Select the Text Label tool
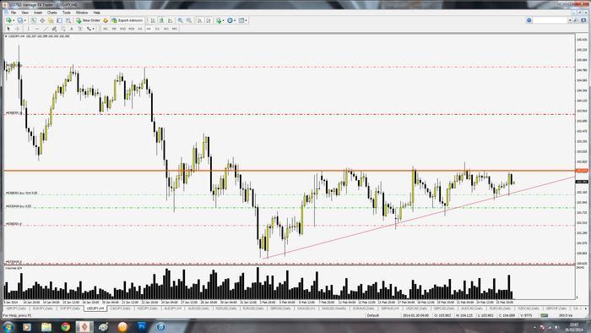The width and height of the screenshot is (591, 333). [80, 29]
